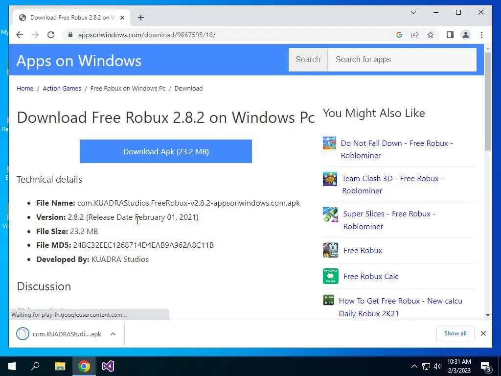Click the browser forward arrow

tap(35, 35)
